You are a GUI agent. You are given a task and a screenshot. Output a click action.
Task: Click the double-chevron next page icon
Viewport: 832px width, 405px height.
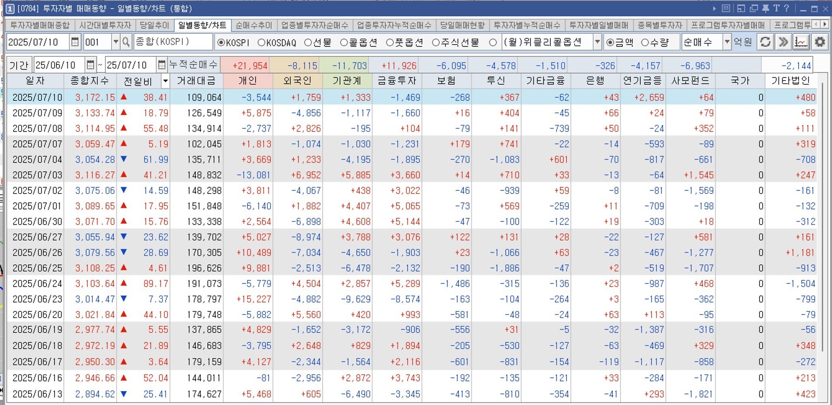click(783, 42)
